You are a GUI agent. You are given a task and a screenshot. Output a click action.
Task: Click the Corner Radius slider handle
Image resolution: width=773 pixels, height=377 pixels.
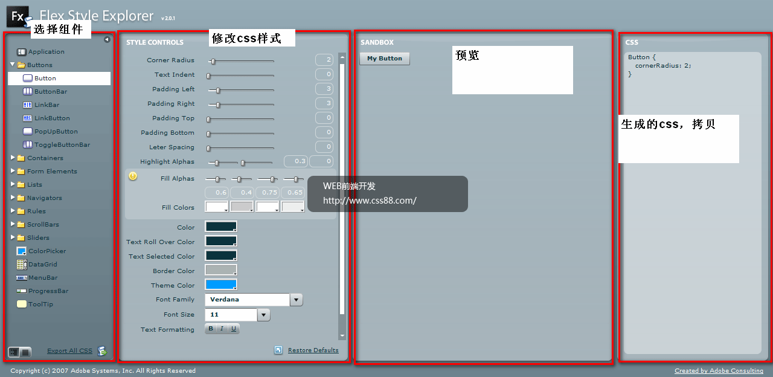coord(213,61)
